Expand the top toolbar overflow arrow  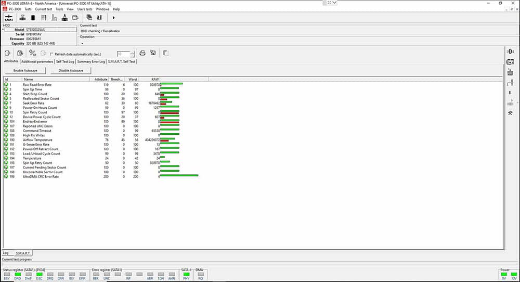[113, 18]
